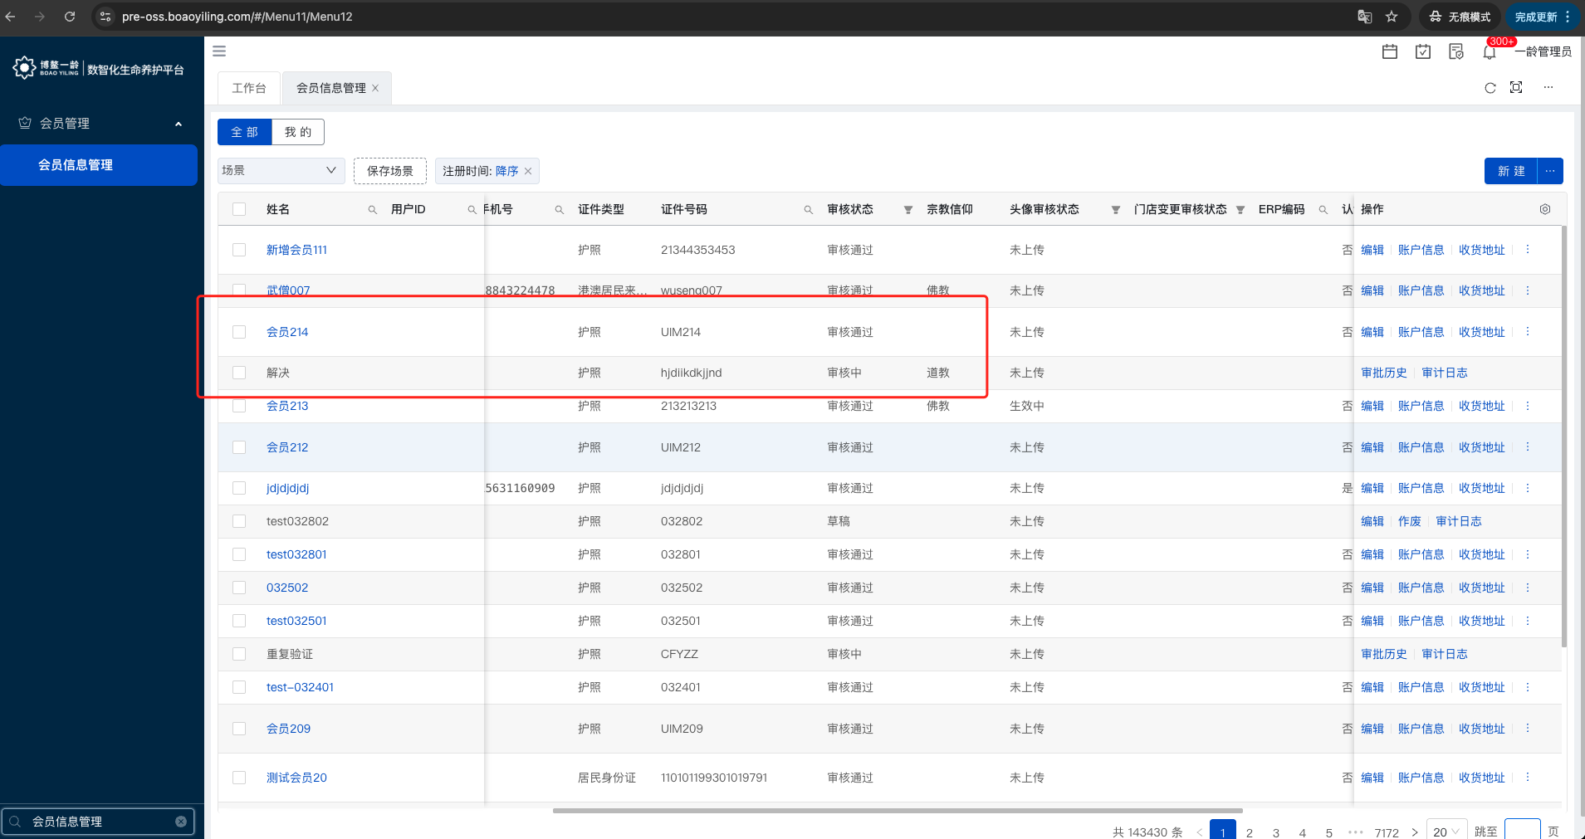
Task: Clear the sidebar search box text
Action: pos(181,822)
